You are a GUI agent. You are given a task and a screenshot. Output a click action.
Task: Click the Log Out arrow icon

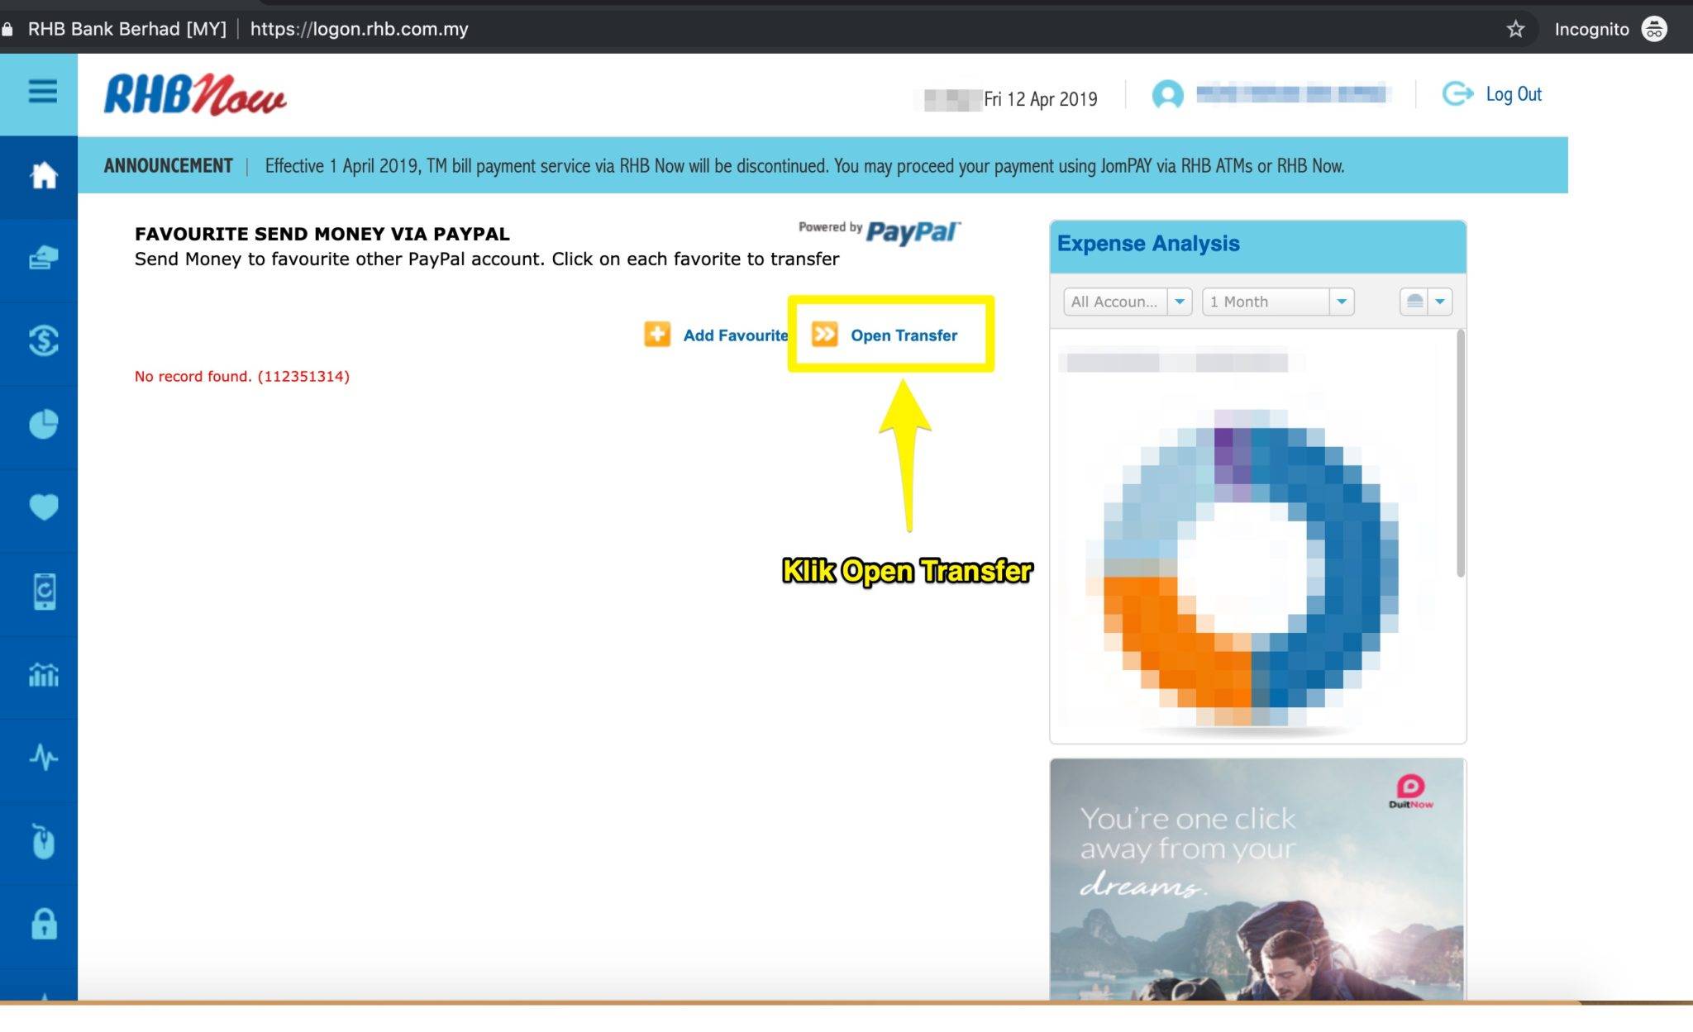pos(1457,93)
